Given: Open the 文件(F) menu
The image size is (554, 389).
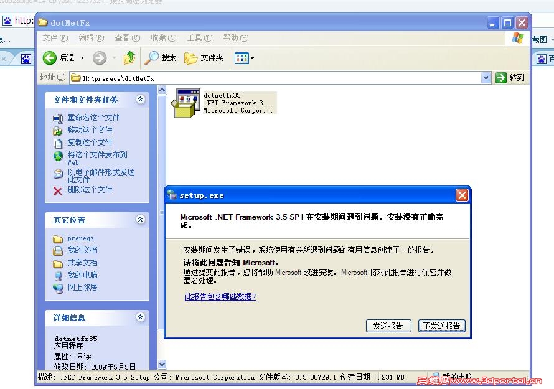Looking at the screenshot, I should [55, 38].
